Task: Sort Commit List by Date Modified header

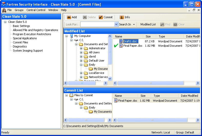Action: click(x=189, y=96)
